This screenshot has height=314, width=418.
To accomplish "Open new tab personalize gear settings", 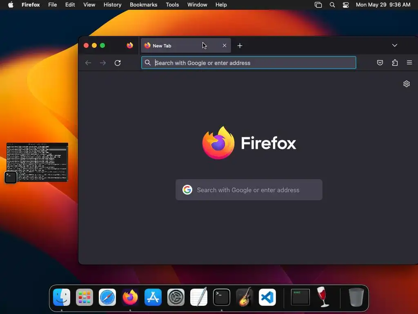I will 406,84.
